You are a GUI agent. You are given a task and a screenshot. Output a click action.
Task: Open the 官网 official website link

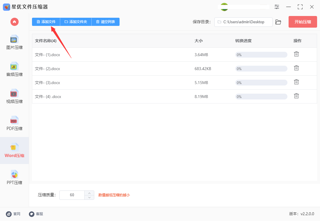13,214
